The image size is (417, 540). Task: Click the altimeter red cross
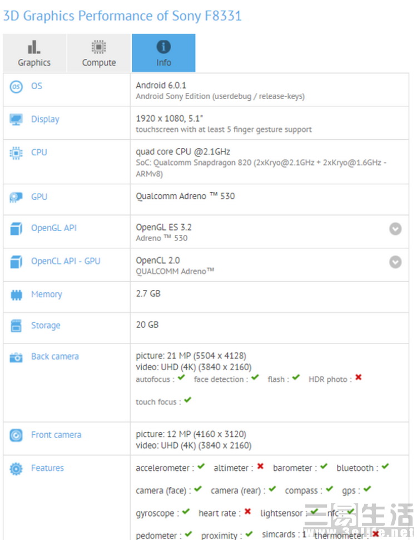pyautogui.click(x=260, y=467)
